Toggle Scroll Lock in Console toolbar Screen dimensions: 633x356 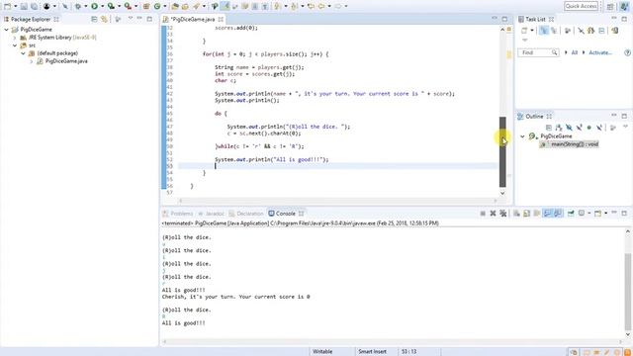click(x=526, y=214)
